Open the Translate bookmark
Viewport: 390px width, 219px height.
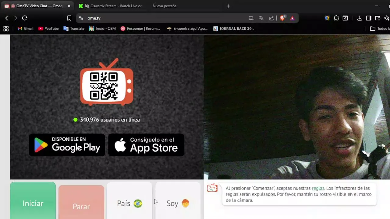click(x=74, y=29)
